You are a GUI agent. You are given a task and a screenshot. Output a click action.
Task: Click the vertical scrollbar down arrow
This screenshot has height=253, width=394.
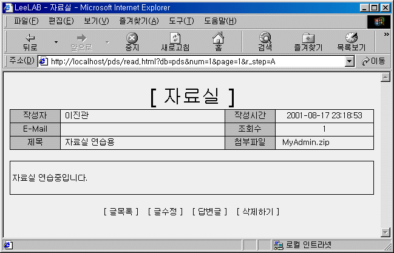point(384,232)
